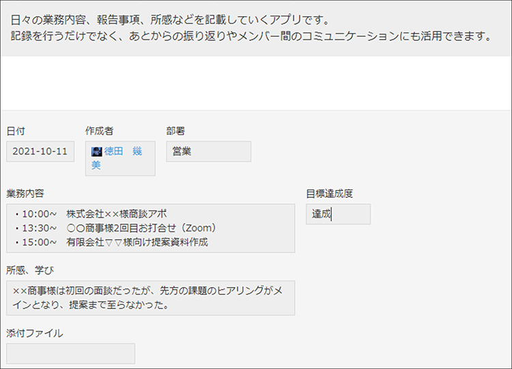Click the 業務内容 work content text area
The height and width of the screenshot is (369, 512).
(151, 228)
